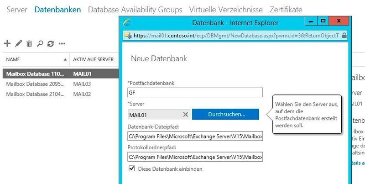
Task: Click the trash delete icon
Action: coord(29,43)
